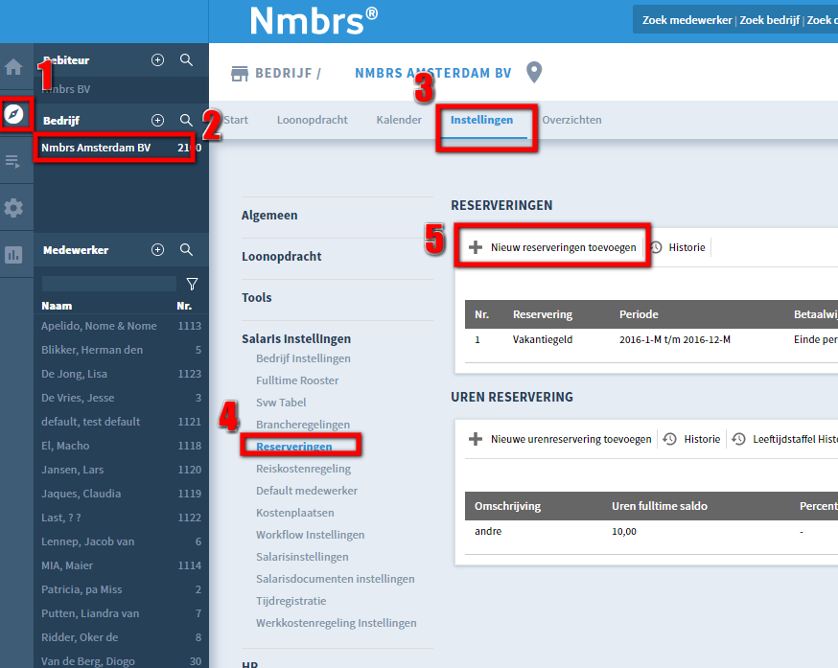
Task: Click the employee name filter field
Action: (x=109, y=284)
